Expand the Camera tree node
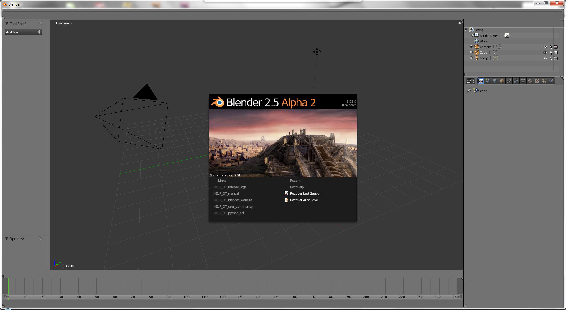The height and width of the screenshot is (310, 566). [x=471, y=47]
